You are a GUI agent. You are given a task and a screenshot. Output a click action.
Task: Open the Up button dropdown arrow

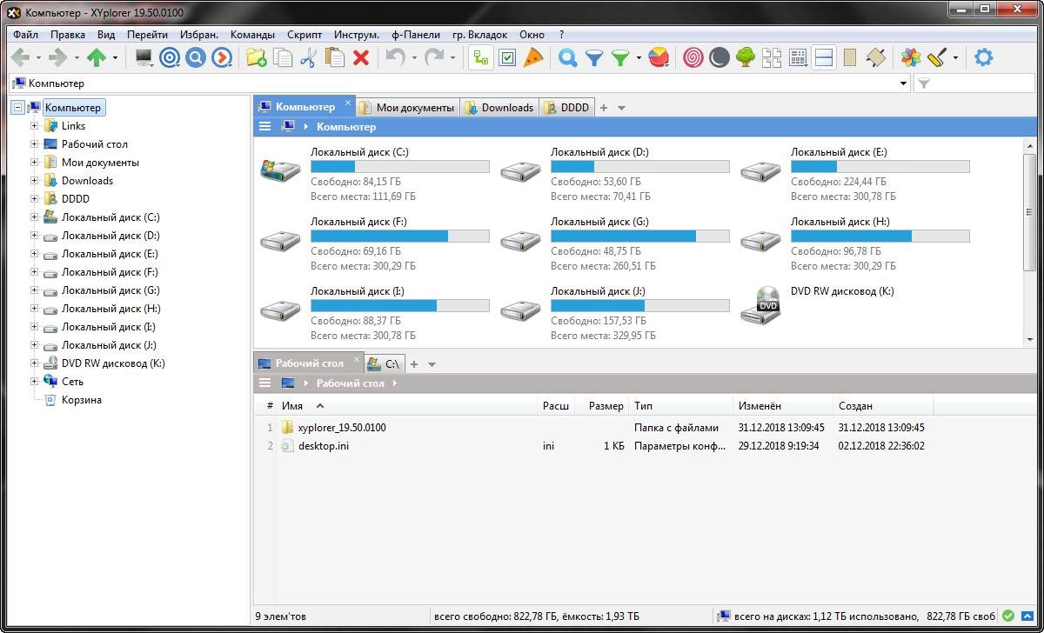[x=115, y=58]
